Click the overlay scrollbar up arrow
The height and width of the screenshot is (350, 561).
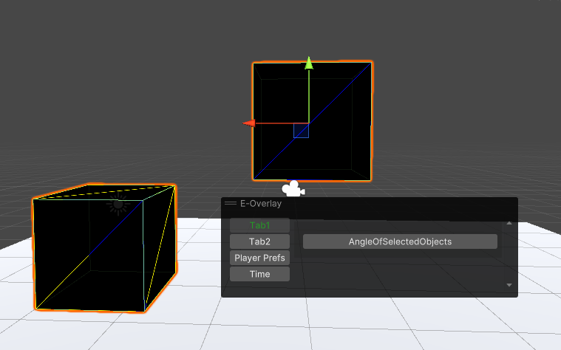[509, 223]
